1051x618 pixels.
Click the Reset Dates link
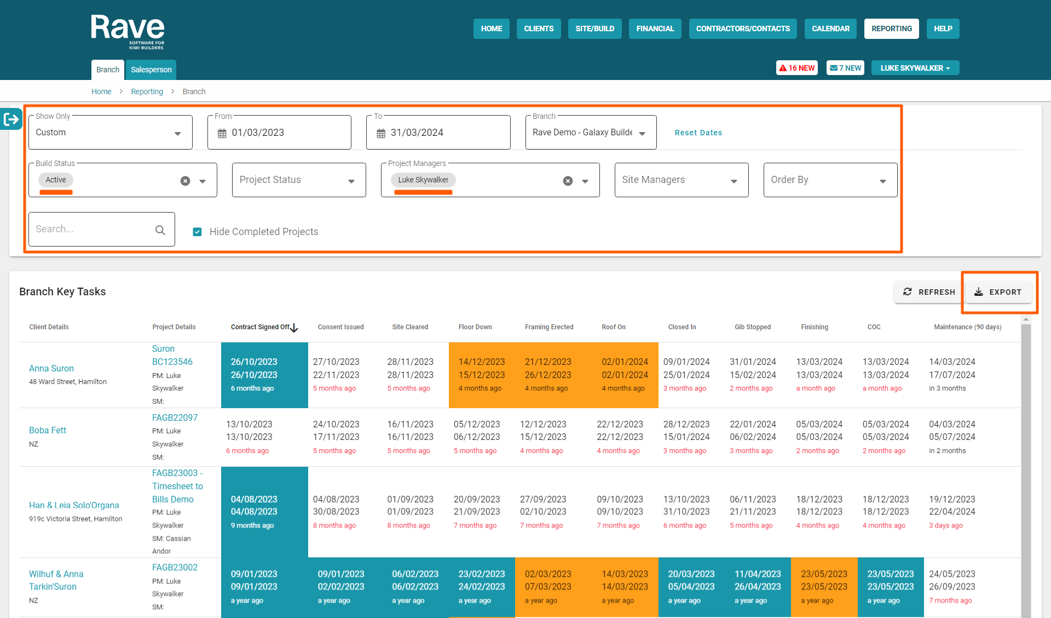tap(698, 133)
